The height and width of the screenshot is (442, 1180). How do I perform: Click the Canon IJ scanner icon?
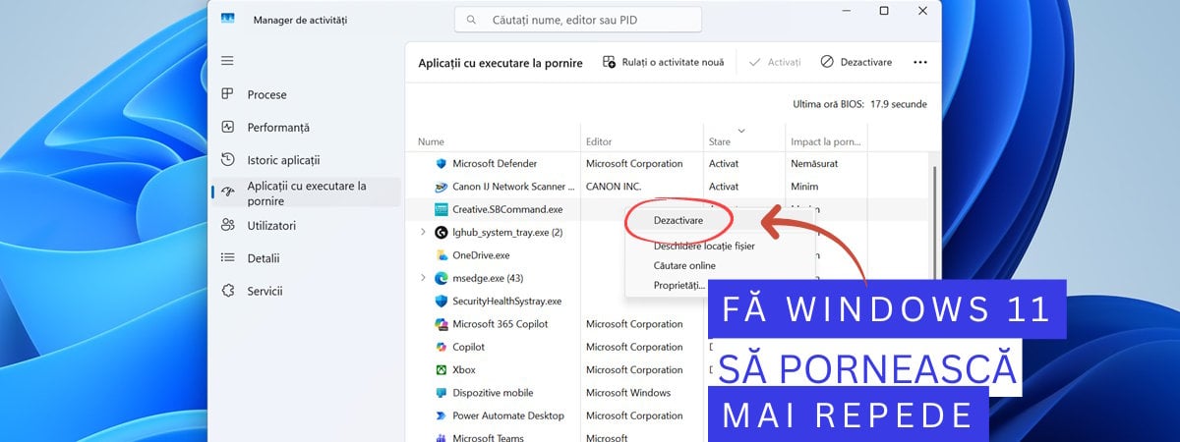pyautogui.click(x=442, y=187)
